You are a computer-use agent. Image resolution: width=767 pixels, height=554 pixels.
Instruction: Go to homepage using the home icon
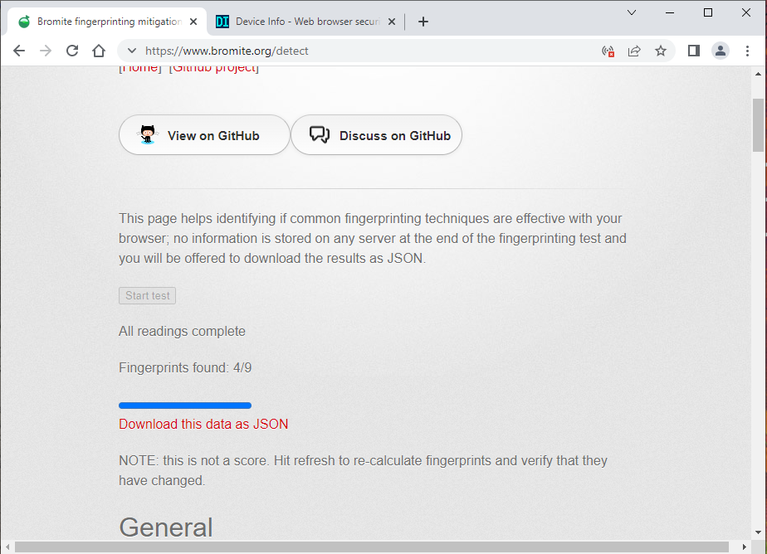click(x=98, y=51)
